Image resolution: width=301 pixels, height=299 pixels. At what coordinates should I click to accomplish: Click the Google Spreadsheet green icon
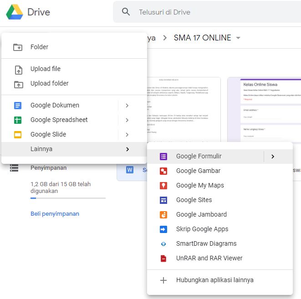[18, 120]
